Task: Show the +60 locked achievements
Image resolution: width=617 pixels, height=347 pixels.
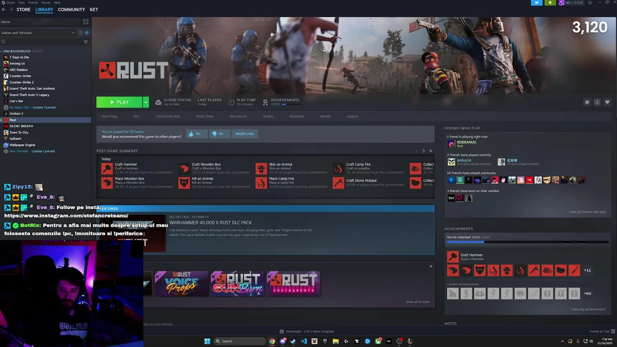Action: [587, 294]
